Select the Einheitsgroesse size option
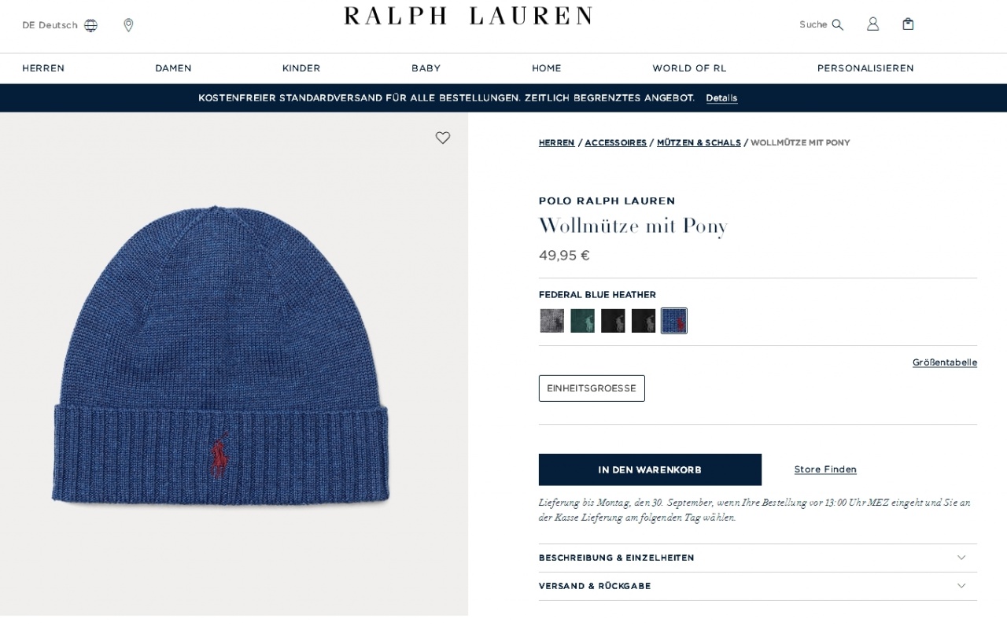This screenshot has height=626, width=1007. [592, 388]
